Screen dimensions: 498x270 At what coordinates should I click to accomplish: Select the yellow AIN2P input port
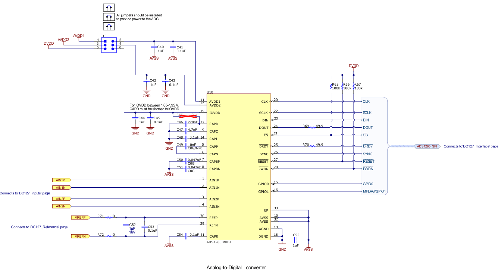(x=61, y=199)
